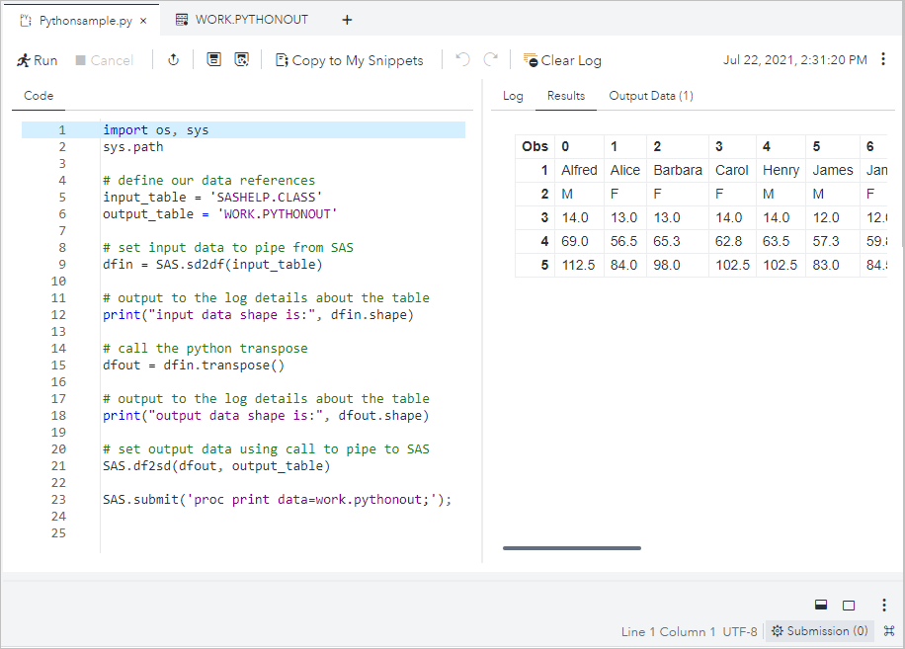Image resolution: width=905 pixels, height=649 pixels.
Task: Click the results horizontal scrollbar
Action: click(571, 548)
